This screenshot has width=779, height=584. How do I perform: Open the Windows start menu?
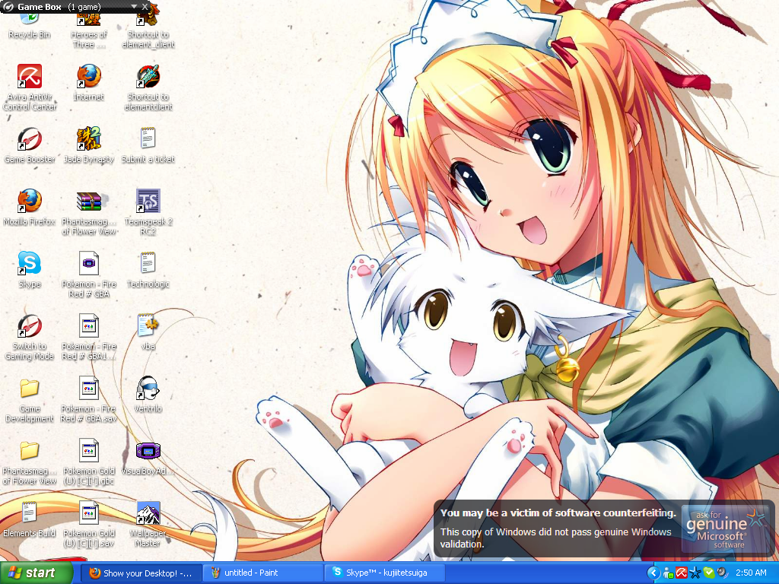37,573
